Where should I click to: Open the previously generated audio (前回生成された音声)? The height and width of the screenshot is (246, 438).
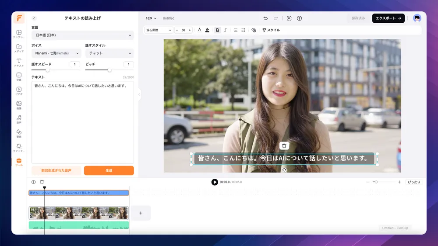[x=56, y=170]
